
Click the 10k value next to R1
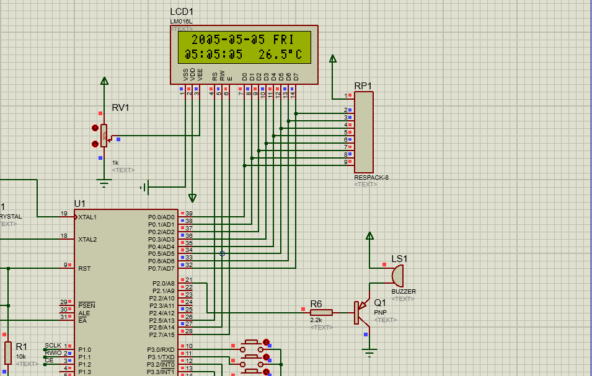click(x=20, y=356)
